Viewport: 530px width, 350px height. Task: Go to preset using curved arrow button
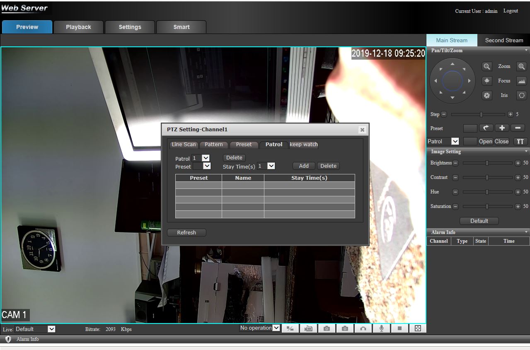486,128
